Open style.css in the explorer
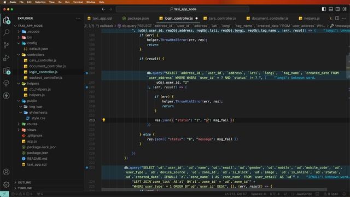Image resolution: width=350 pixels, height=197 pixels. pyautogui.click(x=38, y=118)
